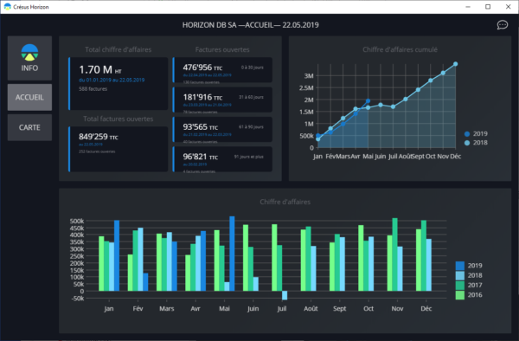
Task: Open the 96'821 TTC 91 days plus card
Action: pos(222,159)
